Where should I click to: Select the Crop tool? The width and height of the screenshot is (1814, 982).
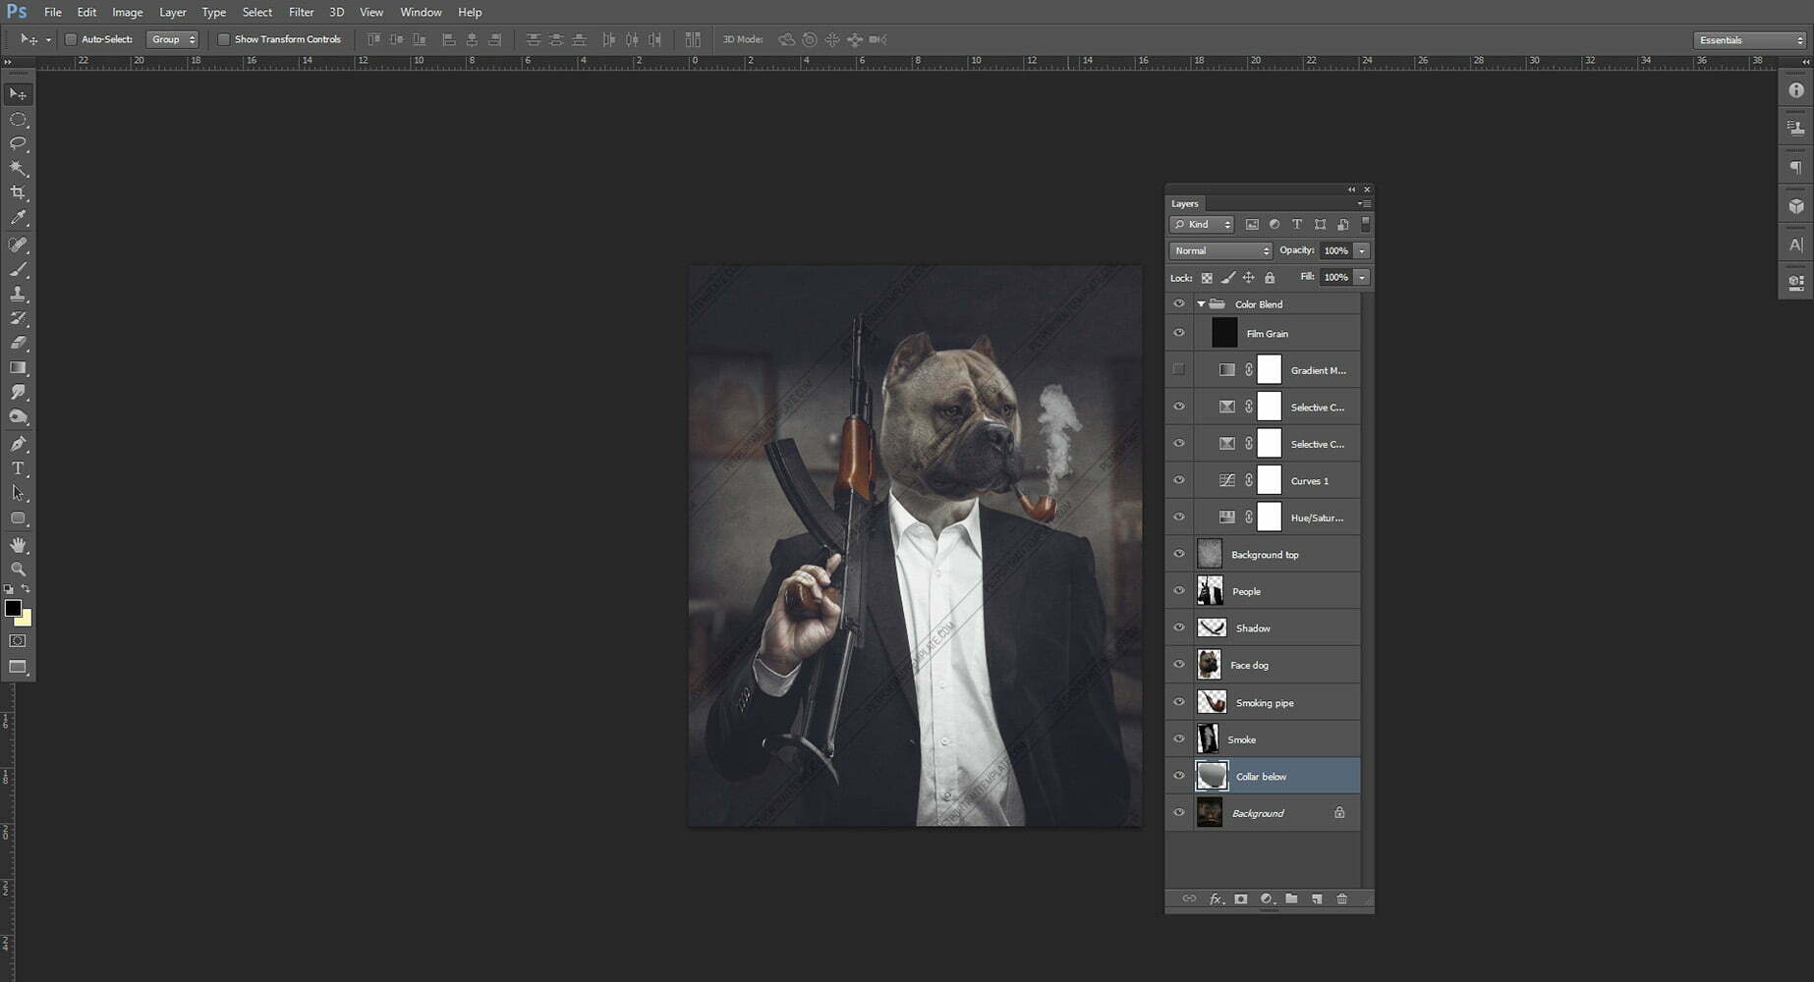pyautogui.click(x=18, y=193)
